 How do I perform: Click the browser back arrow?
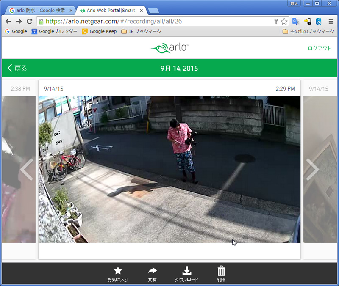click(x=8, y=21)
